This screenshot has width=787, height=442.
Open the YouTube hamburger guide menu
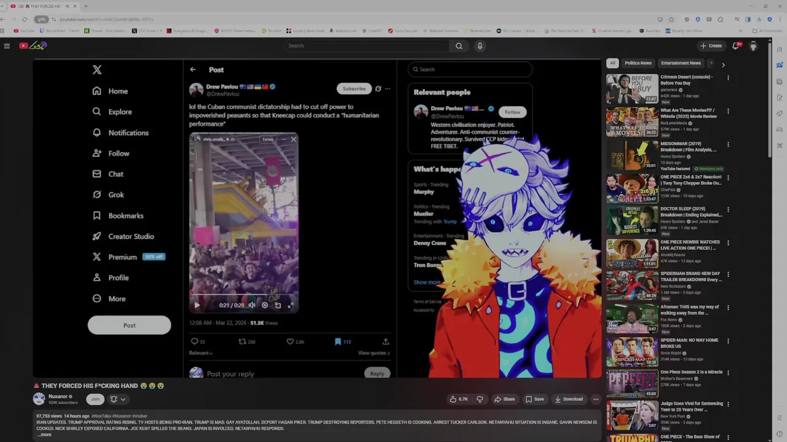coord(7,45)
